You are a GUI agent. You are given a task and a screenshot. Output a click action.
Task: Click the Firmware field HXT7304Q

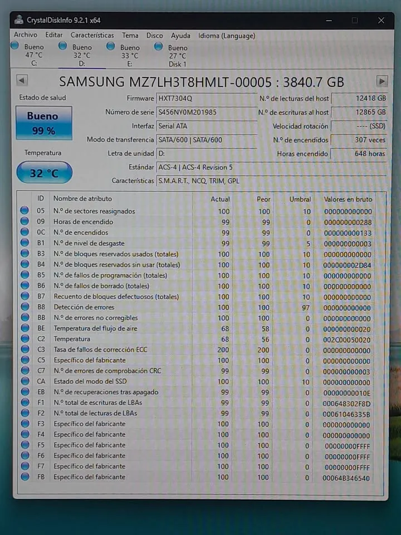pyautogui.click(x=207, y=98)
